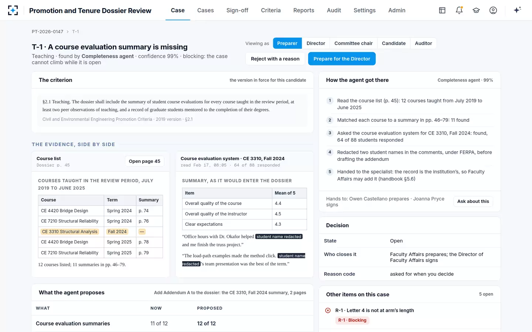Click Reject with a reason
The height and width of the screenshot is (332, 532).
(x=275, y=59)
